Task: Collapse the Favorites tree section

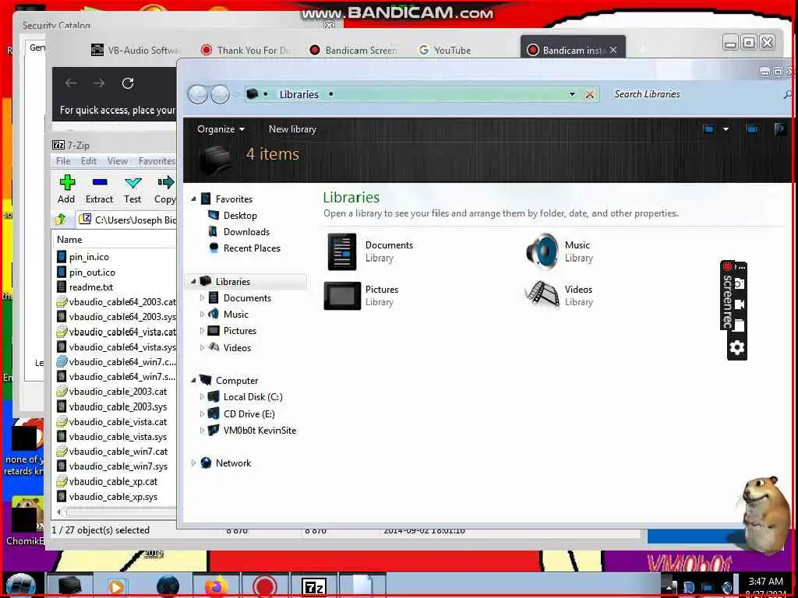Action: coord(193,199)
